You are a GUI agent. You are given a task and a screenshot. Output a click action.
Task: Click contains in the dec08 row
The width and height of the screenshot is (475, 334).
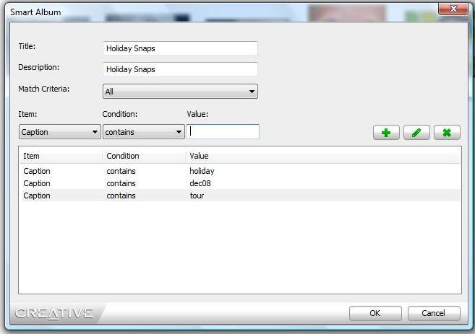tap(121, 183)
